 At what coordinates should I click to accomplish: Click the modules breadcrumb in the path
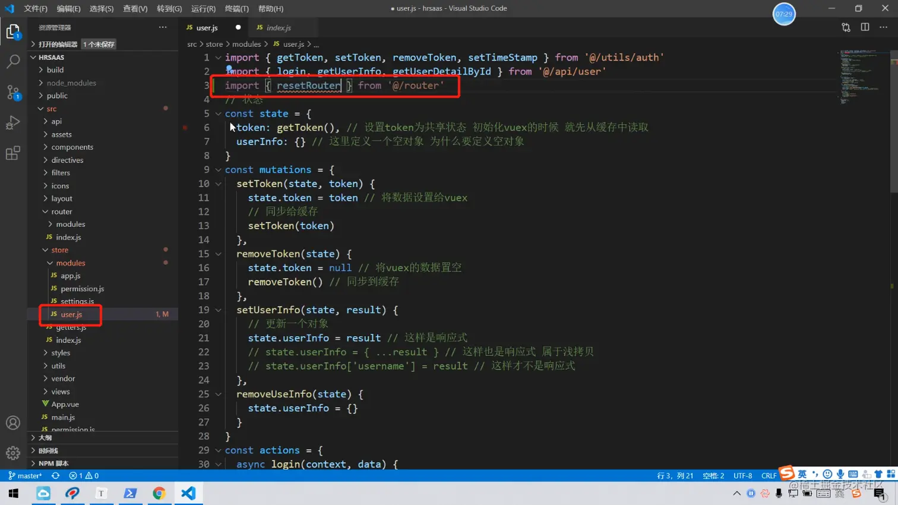click(246, 44)
